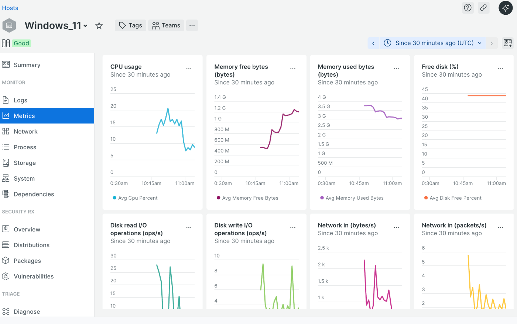Click the Network grid icon
This screenshot has height=324, width=517.
pyautogui.click(x=6, y=131)
